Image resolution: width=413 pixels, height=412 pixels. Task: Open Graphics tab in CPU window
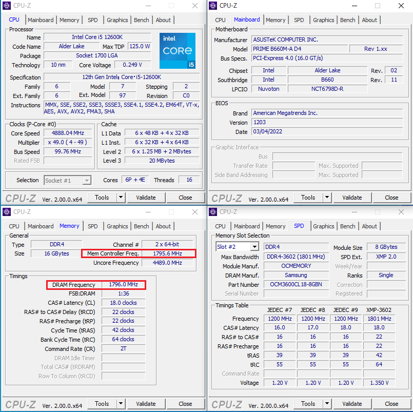[117, 20]
